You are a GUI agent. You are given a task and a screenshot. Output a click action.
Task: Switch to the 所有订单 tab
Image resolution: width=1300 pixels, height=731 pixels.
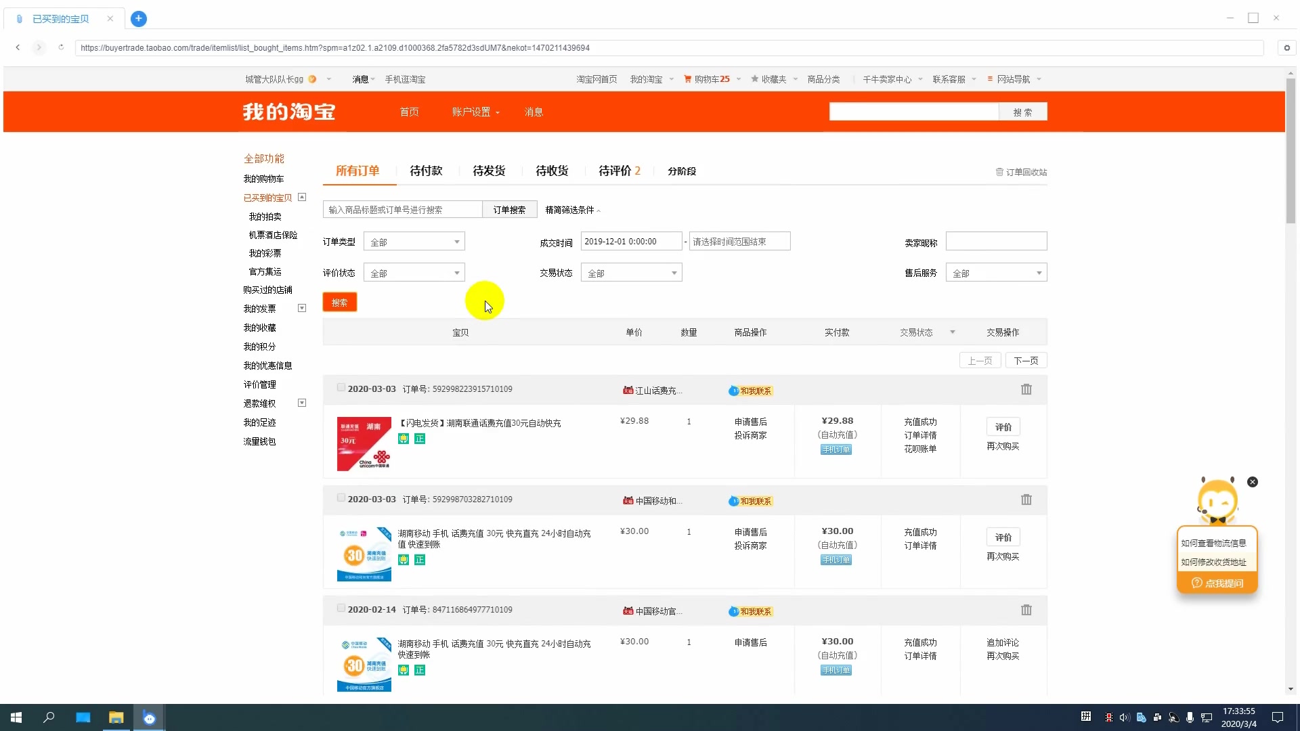[x=357, y=171]
